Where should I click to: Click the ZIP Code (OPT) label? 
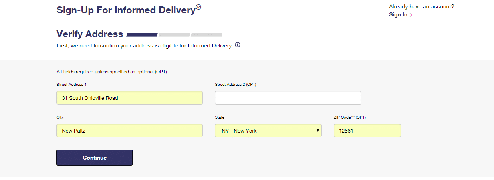coord(350,117)
